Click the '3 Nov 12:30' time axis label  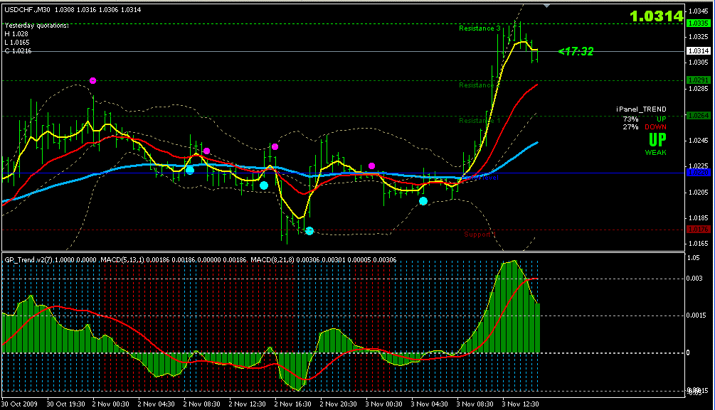coord(520,404)
